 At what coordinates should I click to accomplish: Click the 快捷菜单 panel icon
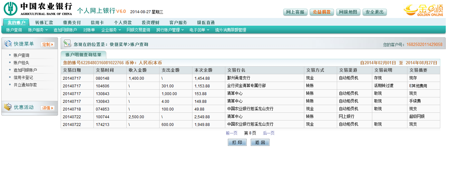click(8, 44)
